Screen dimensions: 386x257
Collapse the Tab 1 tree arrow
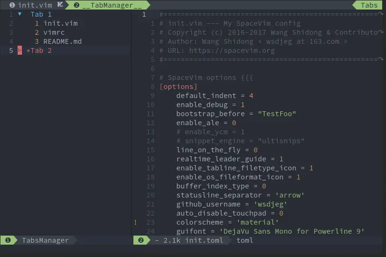click(20, 14)
